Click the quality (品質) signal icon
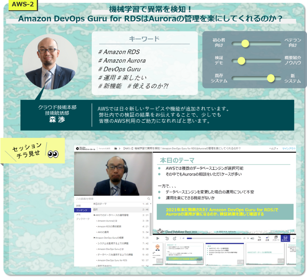This screenshot has width=307, height=278. click(267, 238)
